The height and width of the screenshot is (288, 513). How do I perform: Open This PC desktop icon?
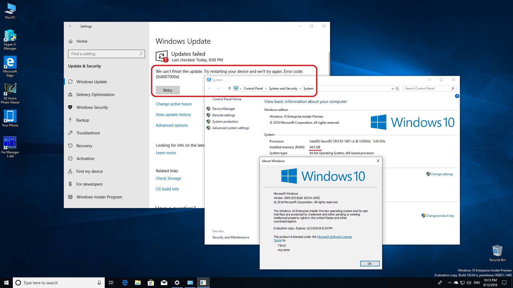pyautogui.click(x=10, y=11)
